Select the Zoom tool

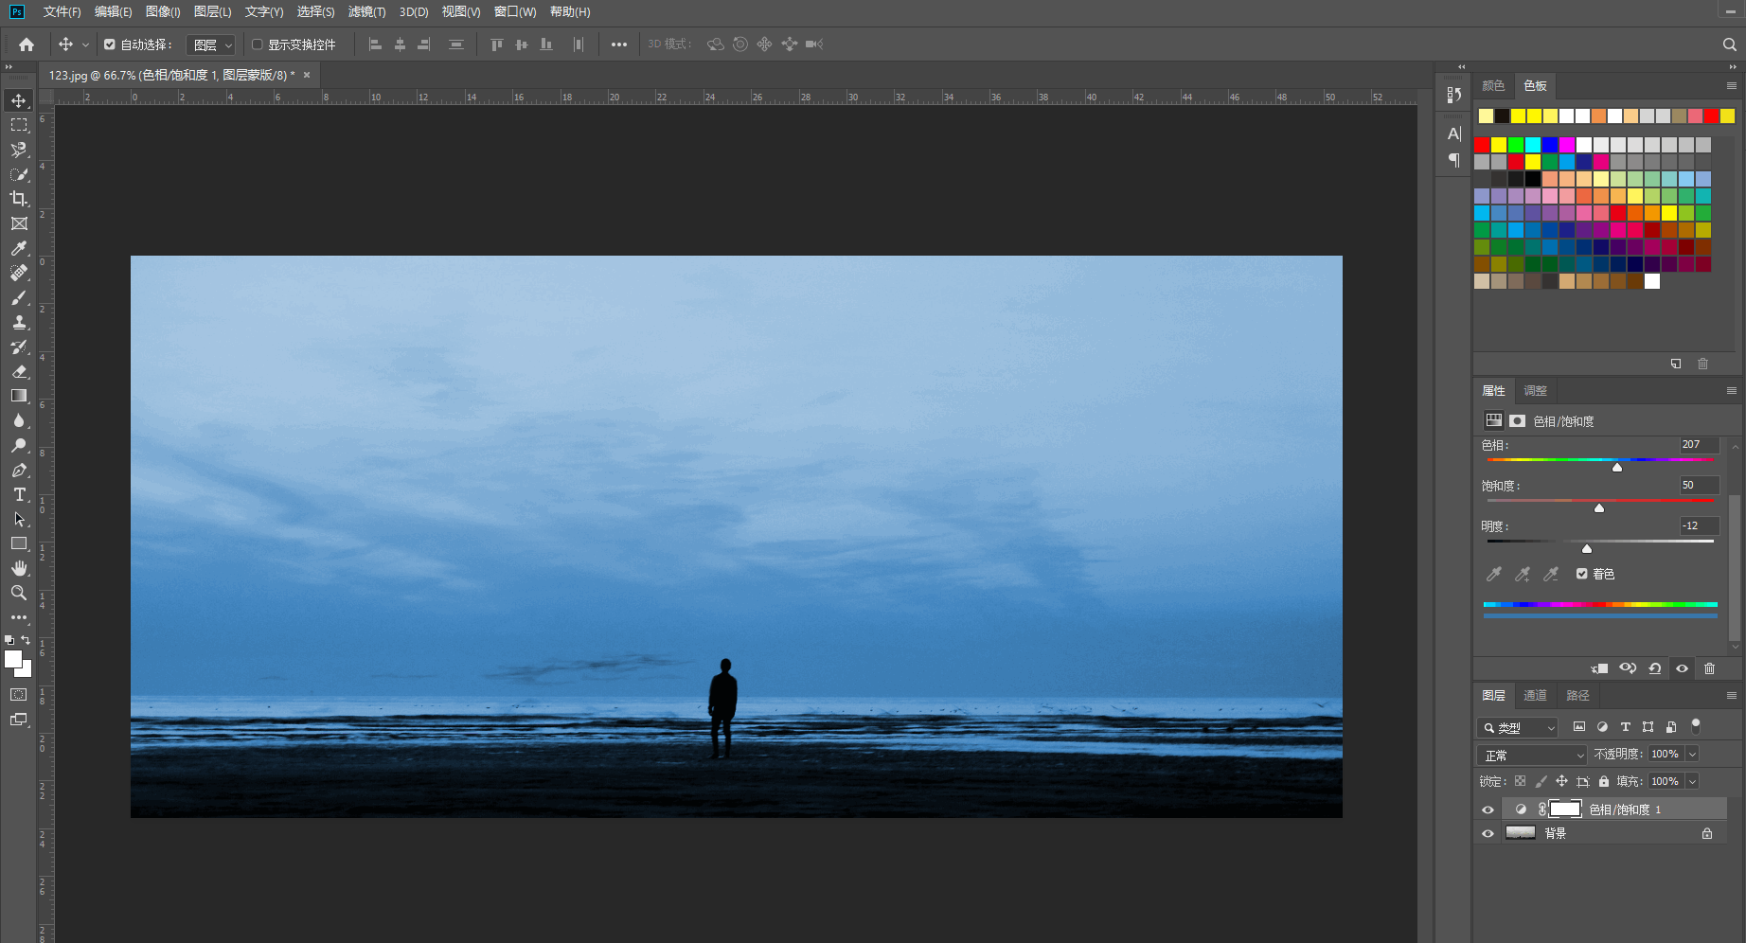click(x=19, y=593)
